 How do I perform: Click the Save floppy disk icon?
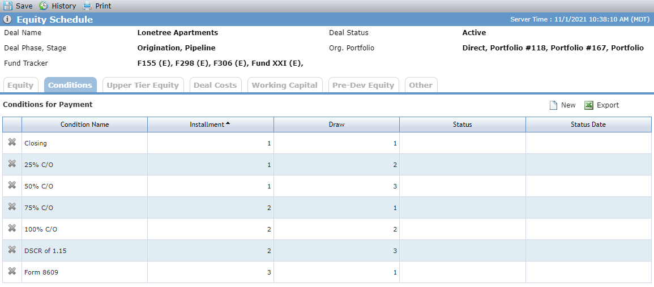coord(8,6)
